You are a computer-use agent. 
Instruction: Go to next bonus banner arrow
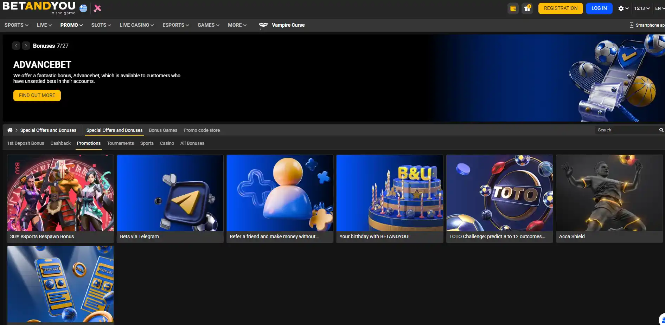(x=26, y=46)
